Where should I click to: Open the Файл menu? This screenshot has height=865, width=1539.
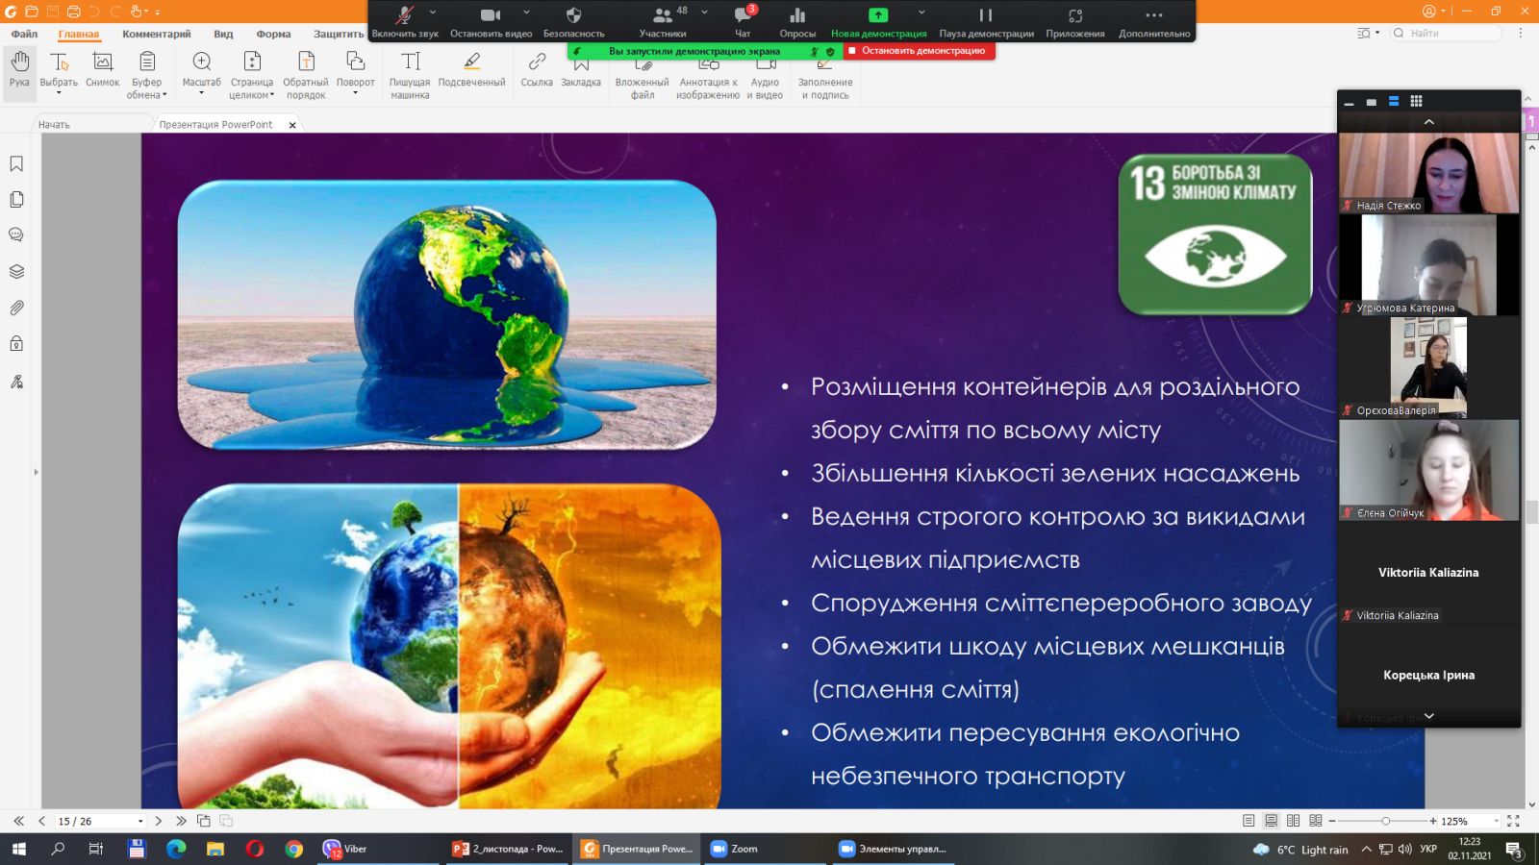pos(24,34)
